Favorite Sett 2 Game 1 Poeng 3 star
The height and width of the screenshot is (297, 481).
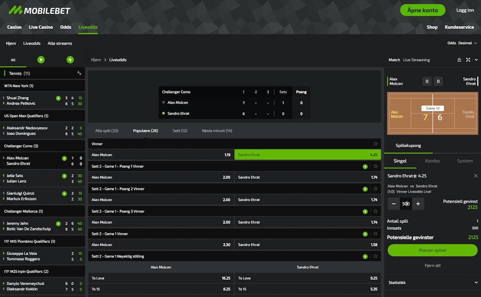pyautogui.click(x=376, y=211)
